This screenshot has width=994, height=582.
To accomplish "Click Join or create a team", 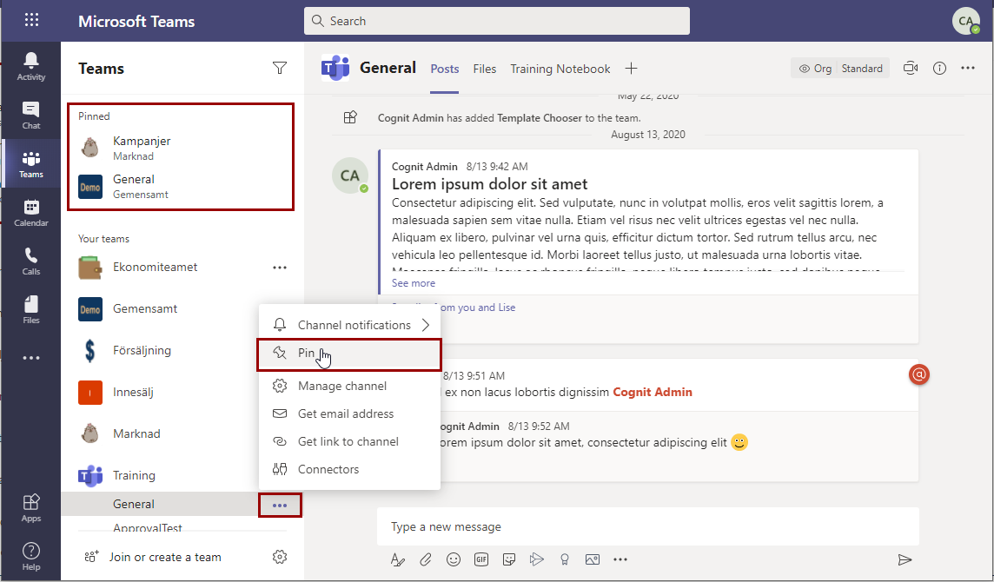I will click(165, 557).
